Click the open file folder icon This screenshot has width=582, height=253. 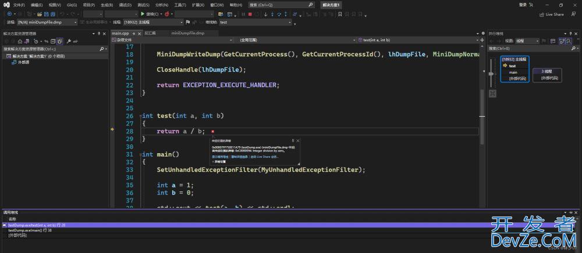pyautogui.click(x=40, y=14)
